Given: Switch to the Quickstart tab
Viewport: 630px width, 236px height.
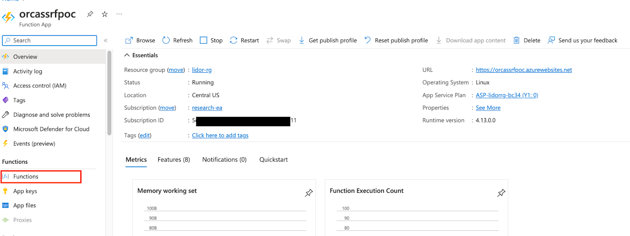Looking at the screenshot, I should tap(274, 160).
